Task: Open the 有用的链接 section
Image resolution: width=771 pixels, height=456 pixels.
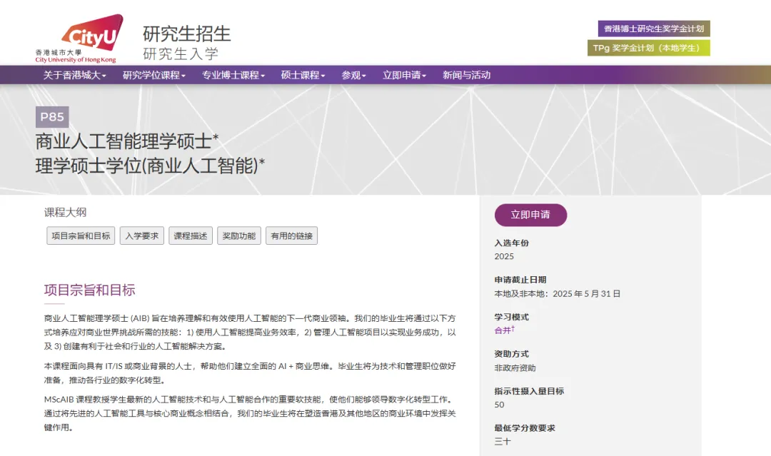Action: (291, 236)
